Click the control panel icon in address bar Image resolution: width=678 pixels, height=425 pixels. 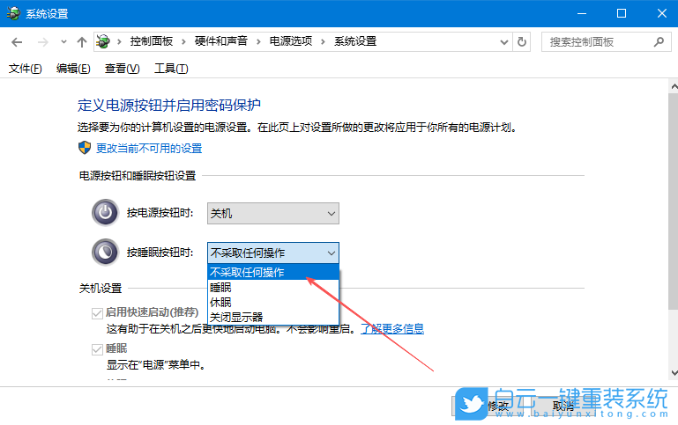pyautogui.click(x=103, y=41)
